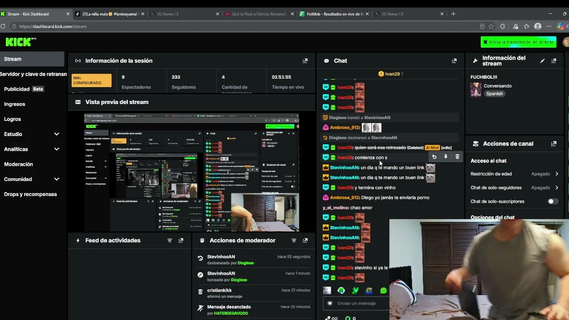Screen dimensions: 569x320
Task: Open Chat de solo-seguidores setting
Action: pyautogui.click(x=514, y=188)
